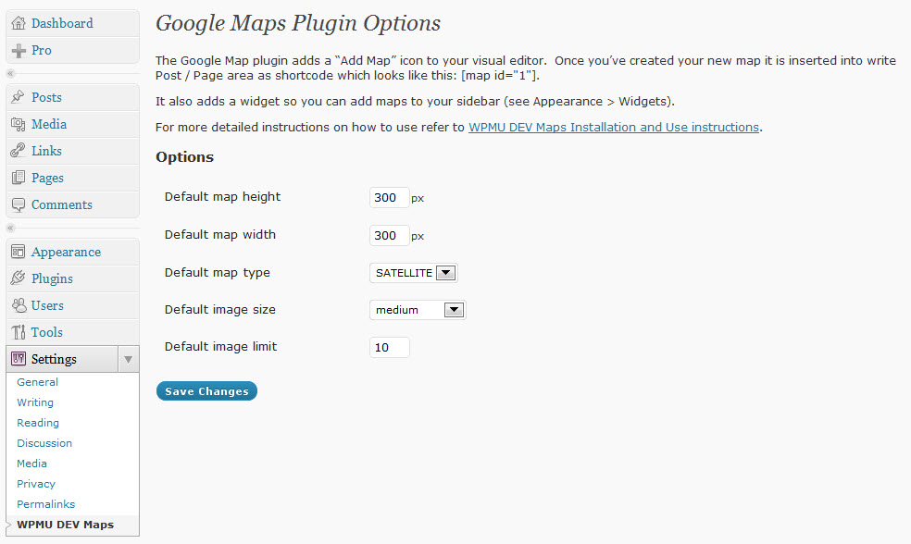Click the Plugins plug icon
The image size is (911, 544).
pos(19,278)
